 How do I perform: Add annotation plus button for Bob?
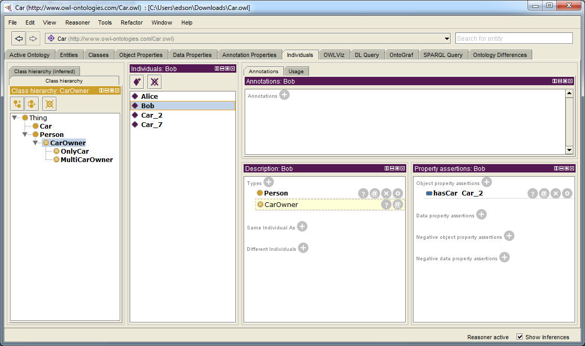(284, 95)
